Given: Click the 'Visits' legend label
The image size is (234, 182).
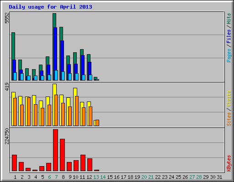Looking at the screenshot, I should 229,99.
